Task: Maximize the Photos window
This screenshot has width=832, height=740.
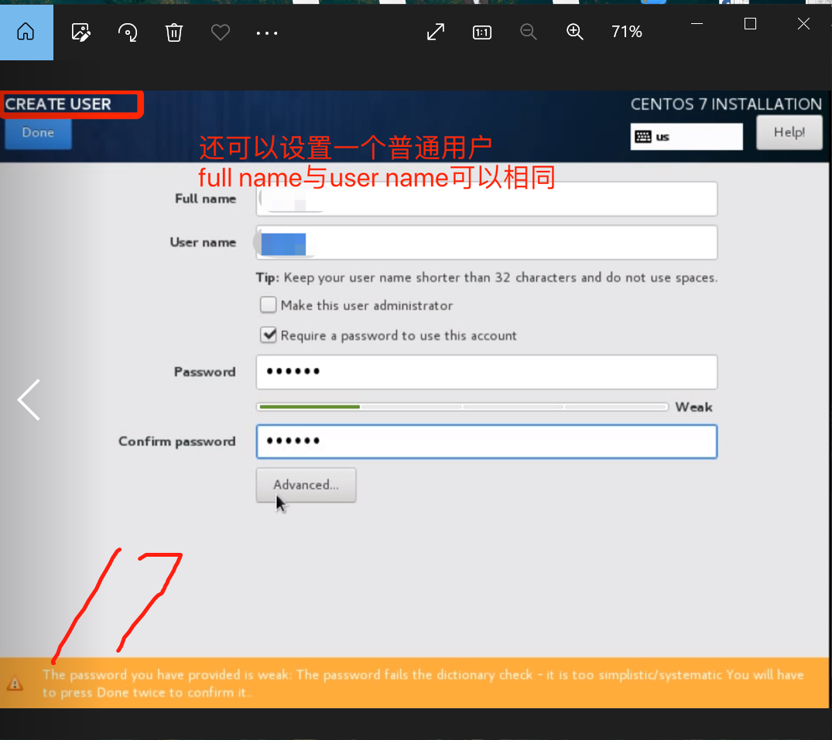Action: 750,24
